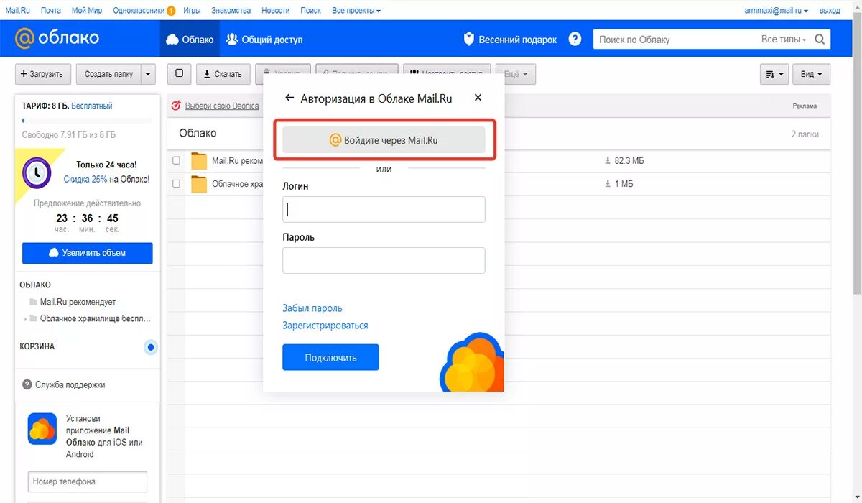862x503 pixels.
Task: Open Зарегистрироваться link
Action: 325,326
